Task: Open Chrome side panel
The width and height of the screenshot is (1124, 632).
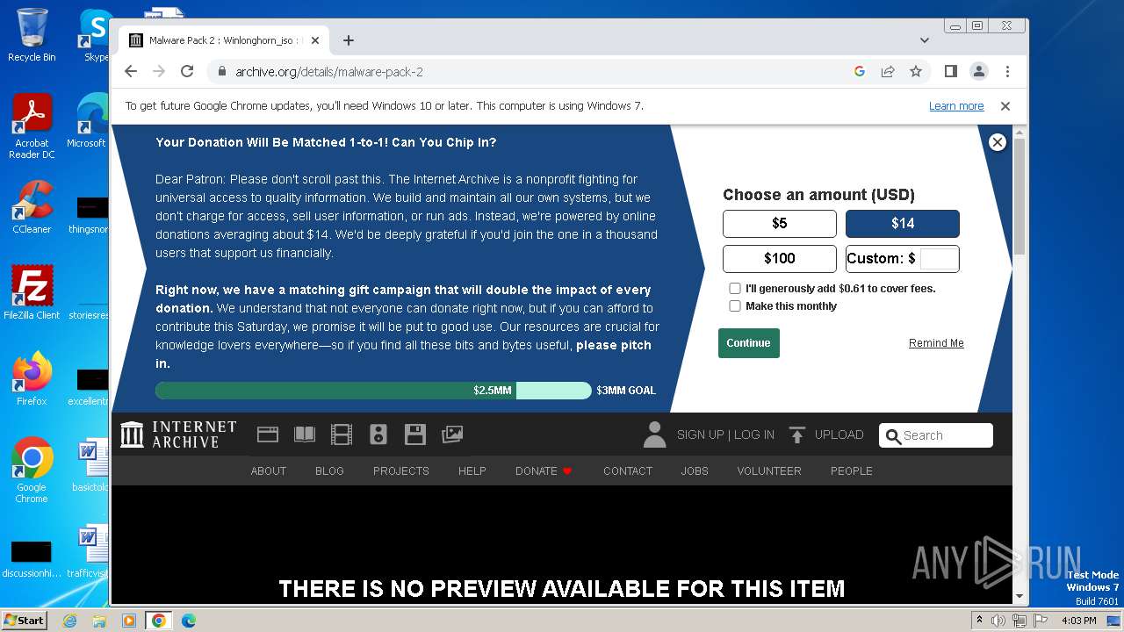Action: click(950, 71)
